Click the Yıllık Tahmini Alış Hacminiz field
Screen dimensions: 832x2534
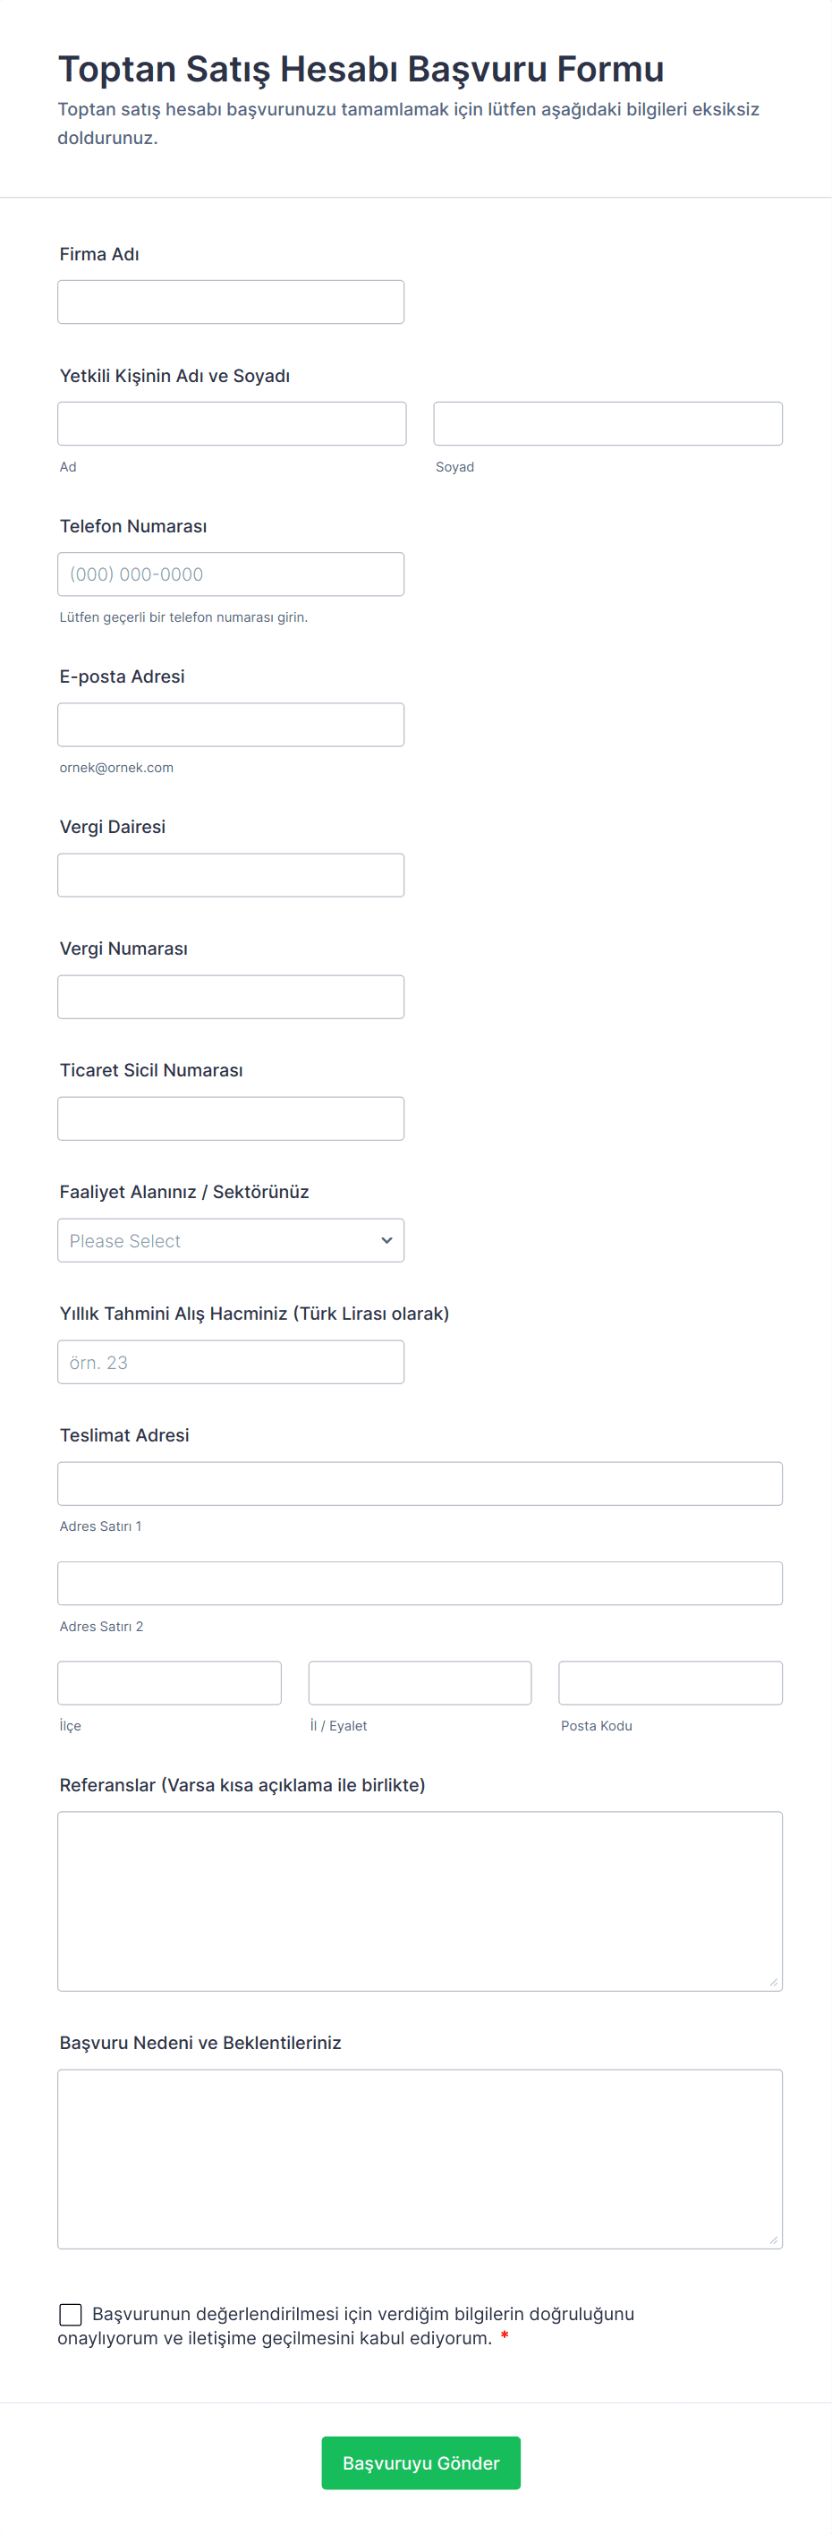click(230, 1363)
